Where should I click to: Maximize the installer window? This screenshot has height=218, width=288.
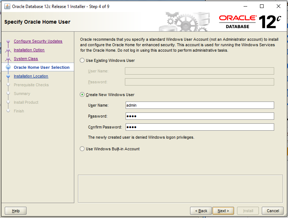point(262,6)
